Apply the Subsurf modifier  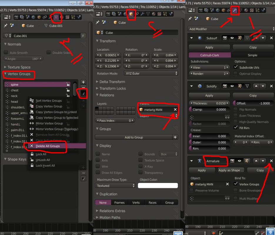(209, 47)
